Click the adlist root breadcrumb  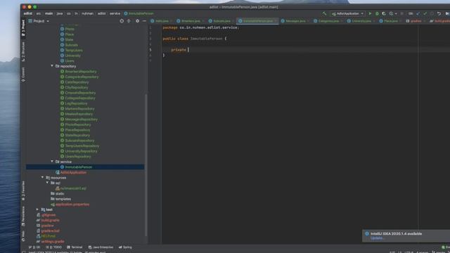28,13
